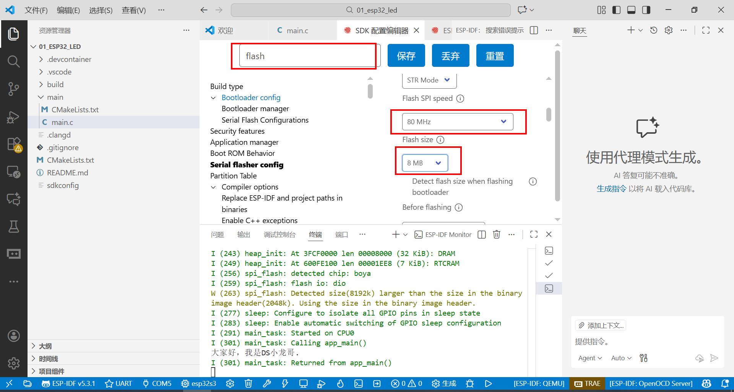Click the editor area vertical scrollbar
The height and width of the screenshot is (392, 734).
pos(557,126)
